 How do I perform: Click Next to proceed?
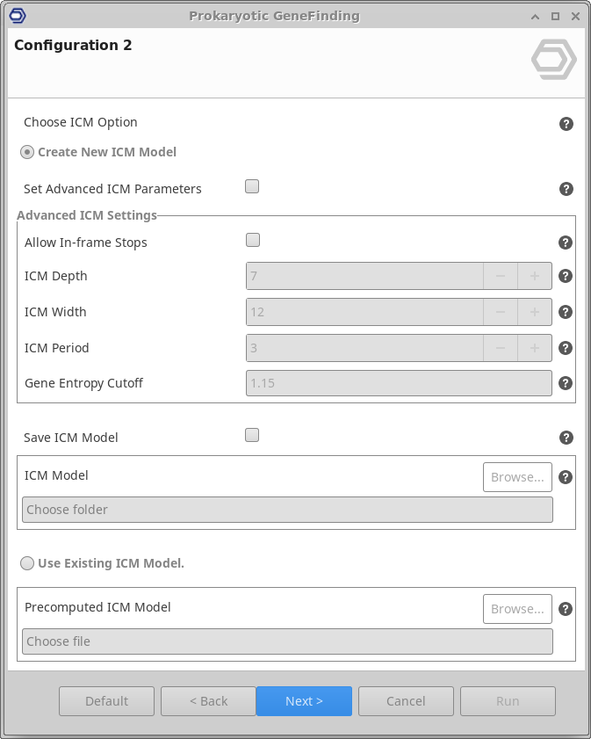coord(304,701)
